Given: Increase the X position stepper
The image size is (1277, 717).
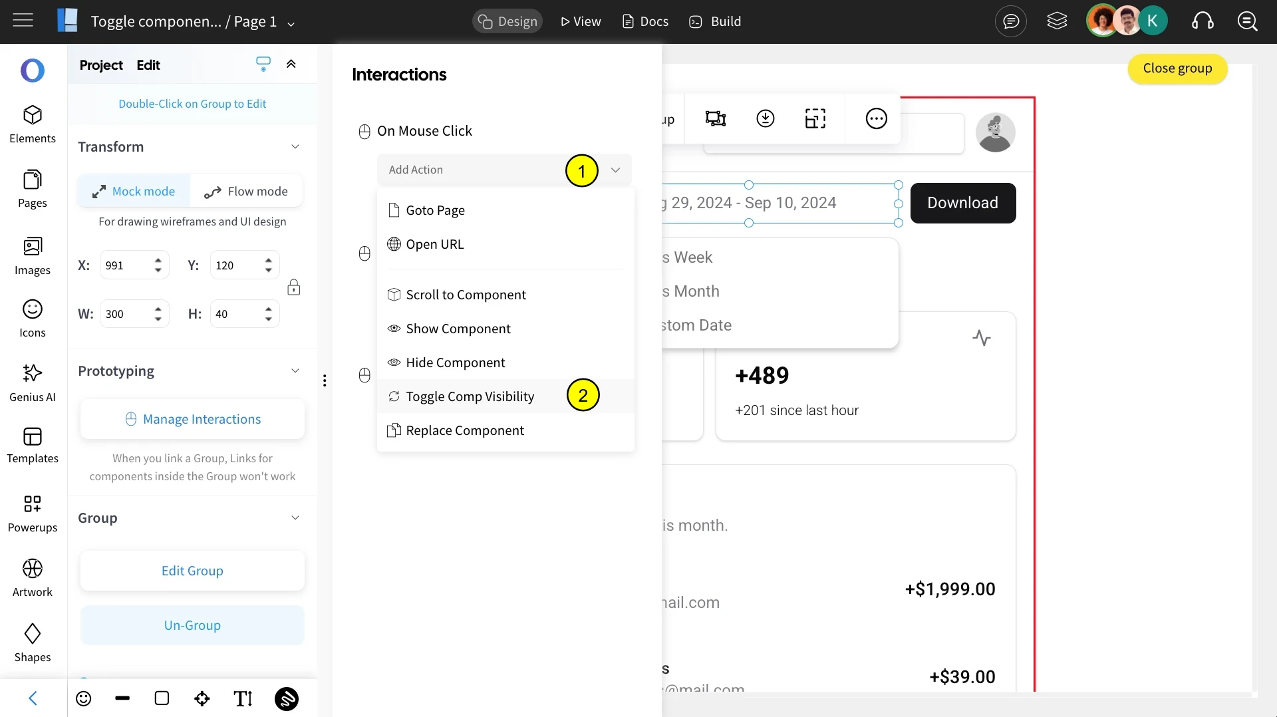Looking at the screenshot, I should pos(158,260).
